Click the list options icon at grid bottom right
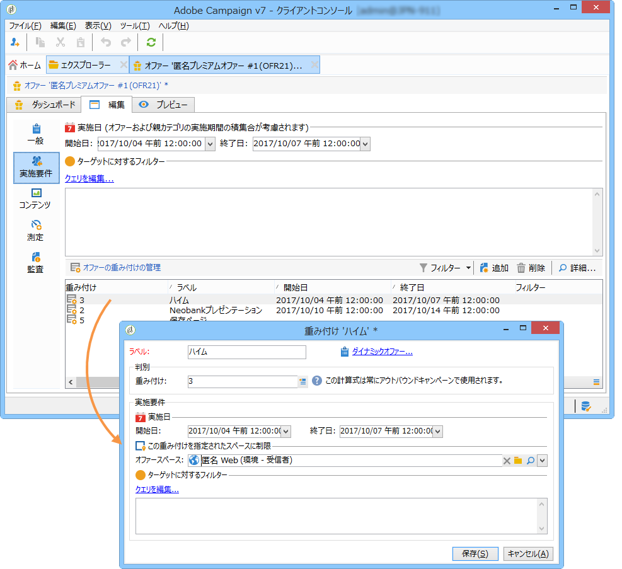The width and height of the screenshot is (622, 569). 596,382
